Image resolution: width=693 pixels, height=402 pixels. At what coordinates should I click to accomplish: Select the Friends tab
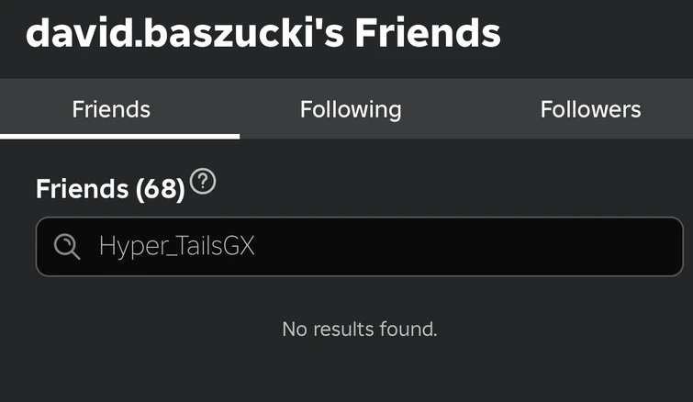click(x=111, y=109)
